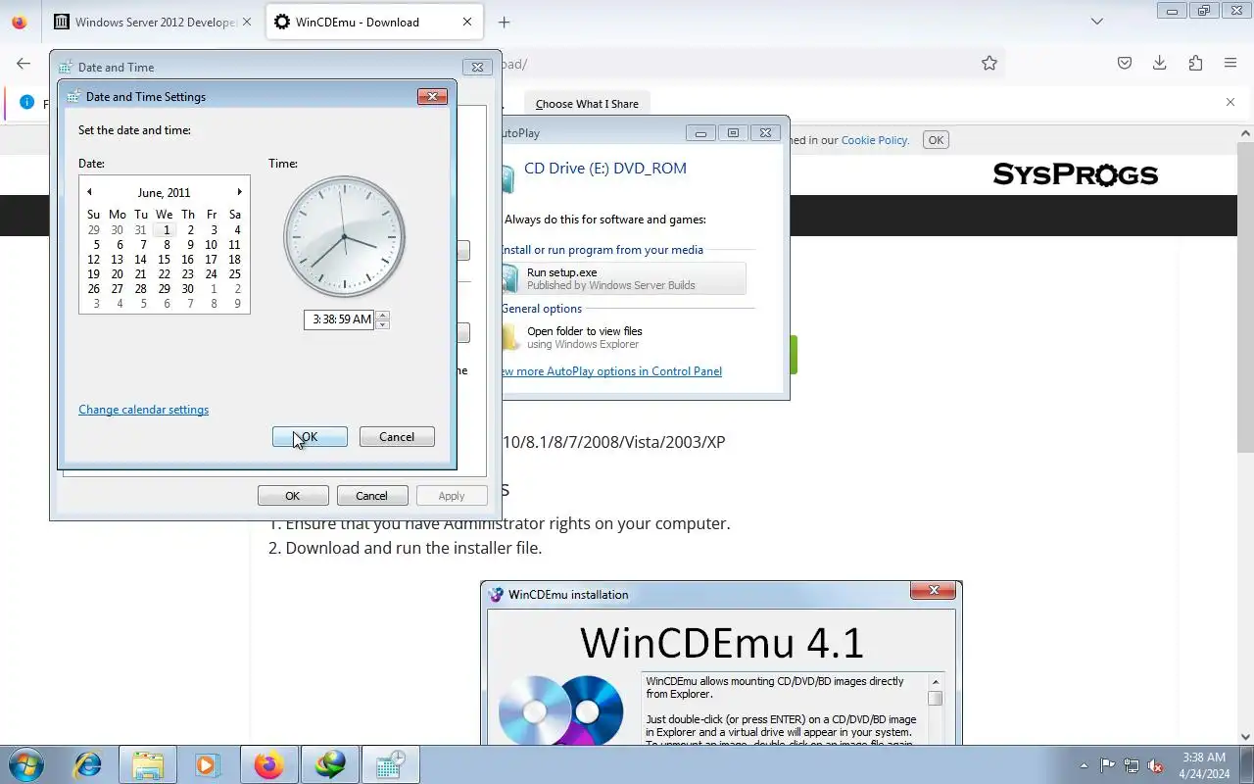Go to next month in calendar

(x=239, y=192)
